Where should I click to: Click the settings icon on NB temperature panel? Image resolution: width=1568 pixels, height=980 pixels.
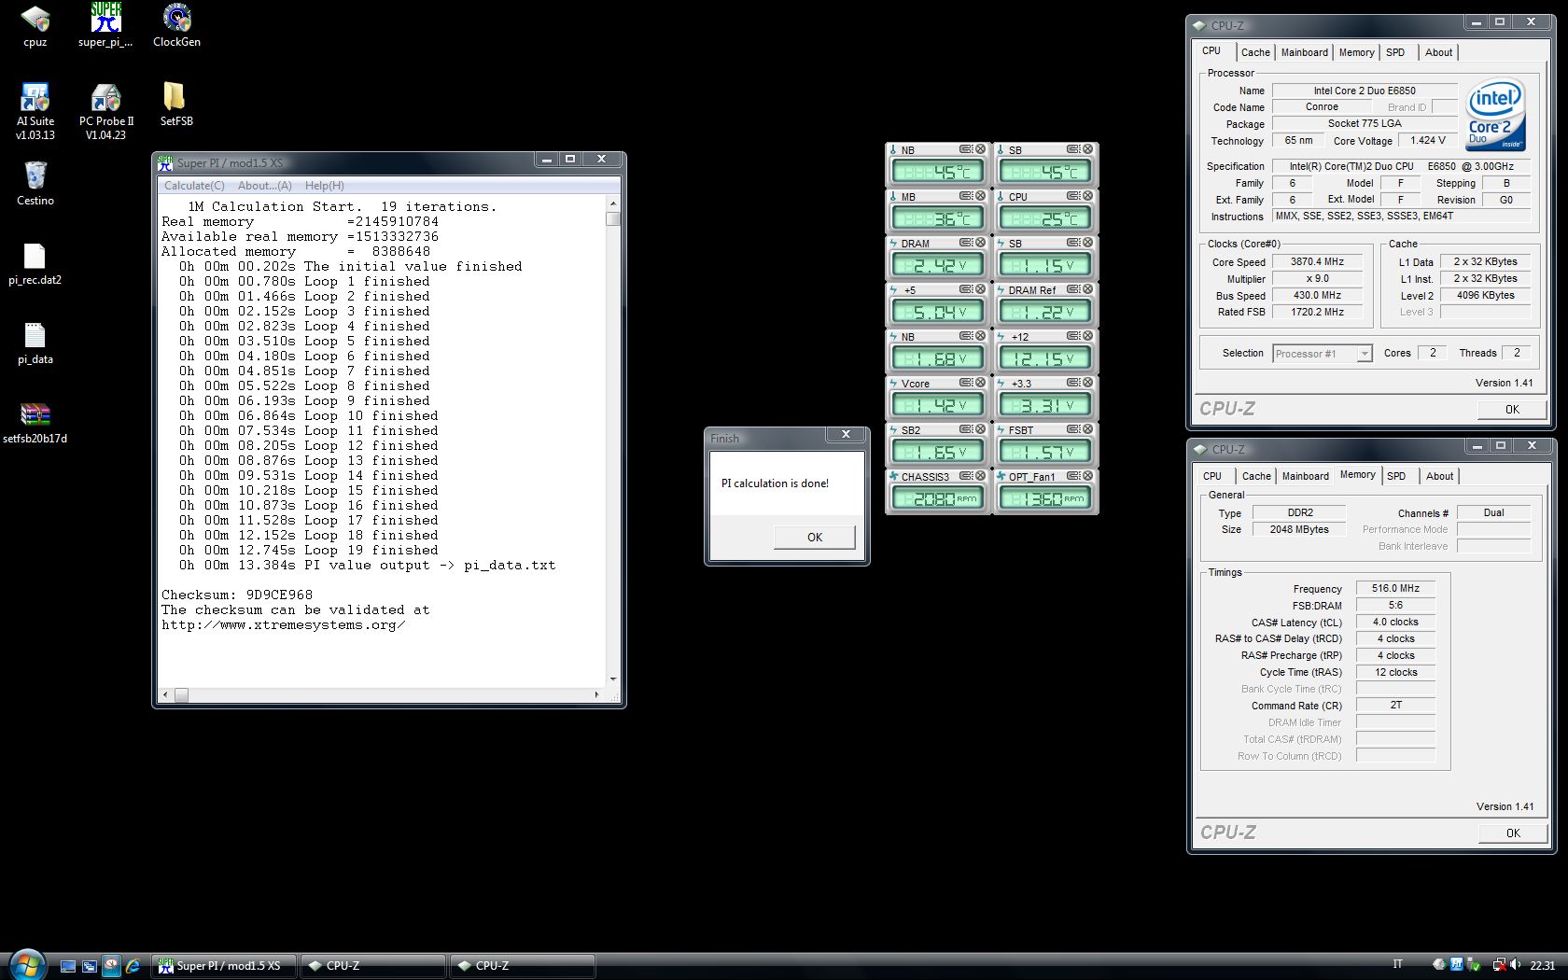click(966, 149)
